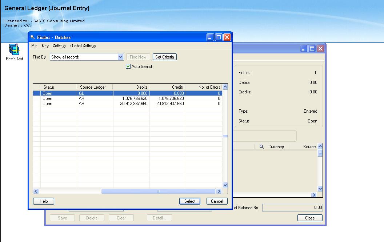Click the horizontal scrollbar in batch list
Viewport: 384px width, 242px height.
coord(158,191)
